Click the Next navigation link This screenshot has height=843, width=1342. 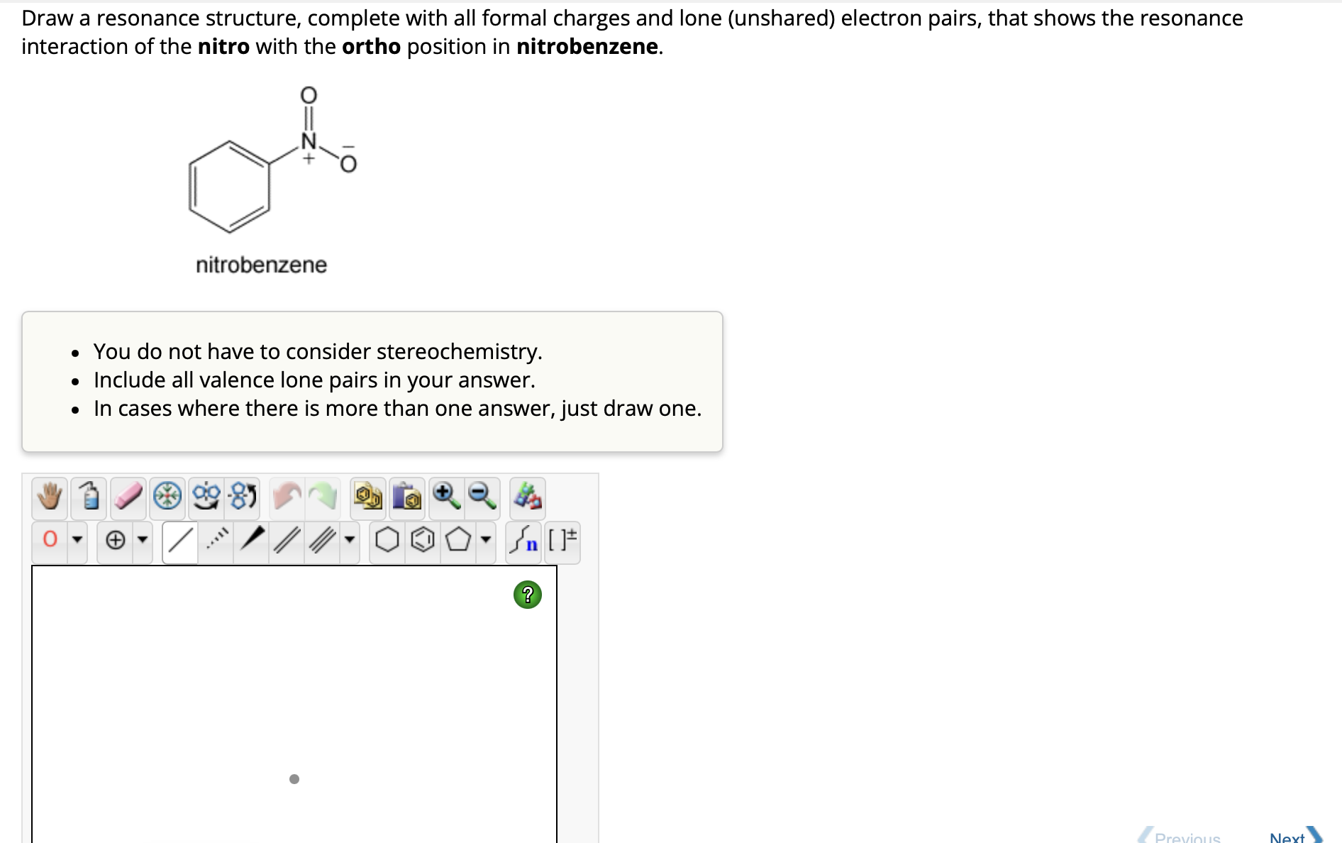(x=1289, y=837)
